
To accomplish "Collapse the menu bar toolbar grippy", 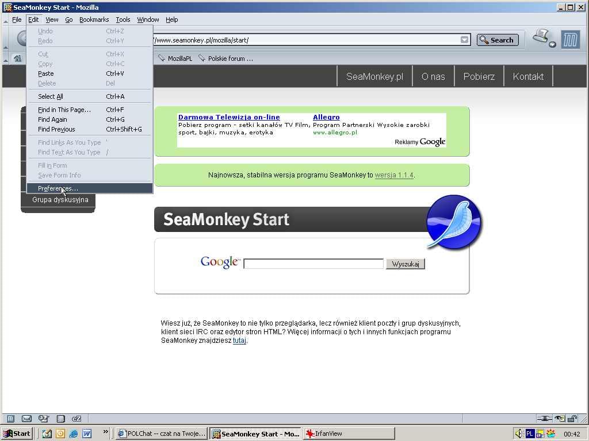I will click(x=5, y=21).
